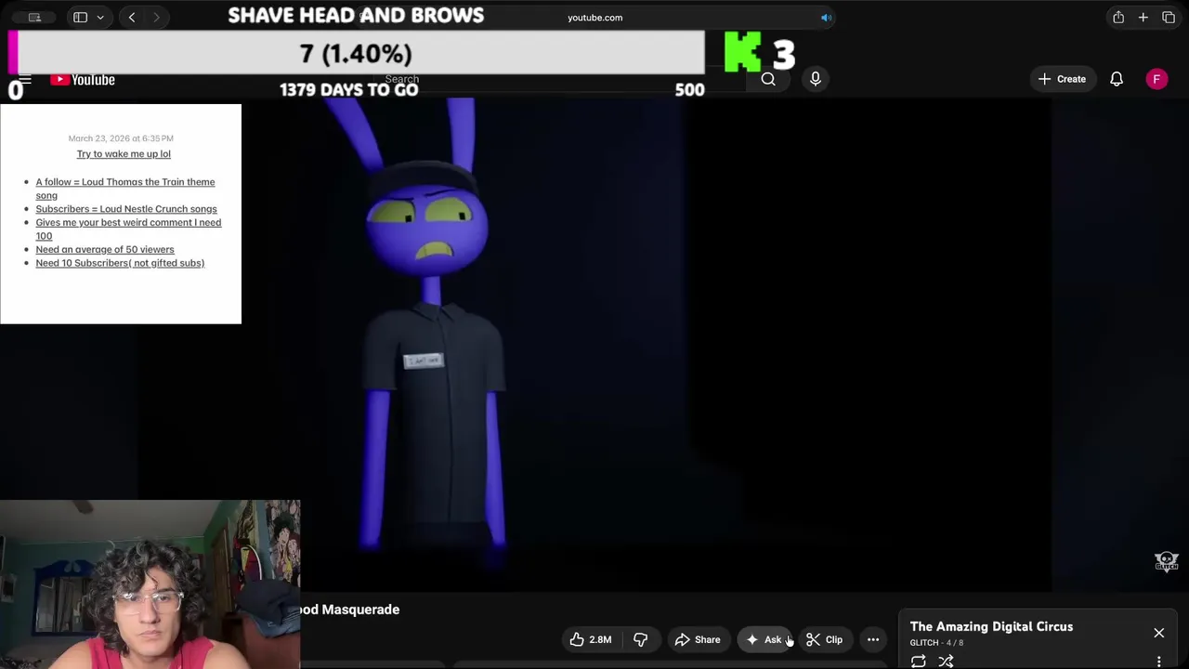Click 'GLITCH - 4 / 8' playlist subtitle
1189x669 pixels.
pos(936,643)
